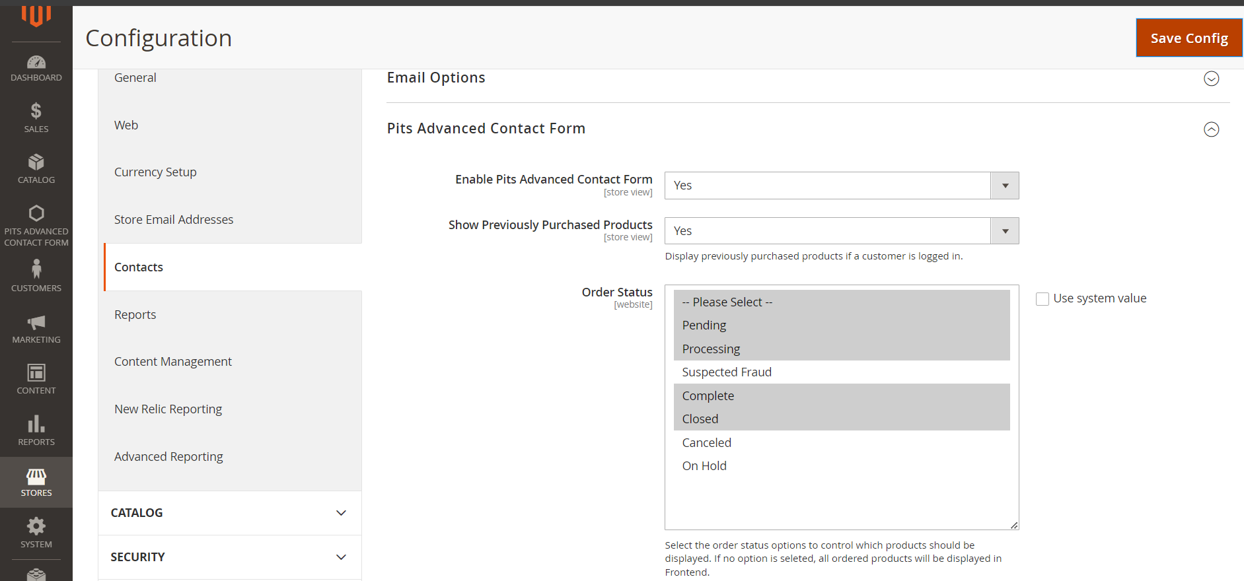Expand the CATALOG configuration group
The height and width of the screenshot is (581, 1244).
point(229,513)
